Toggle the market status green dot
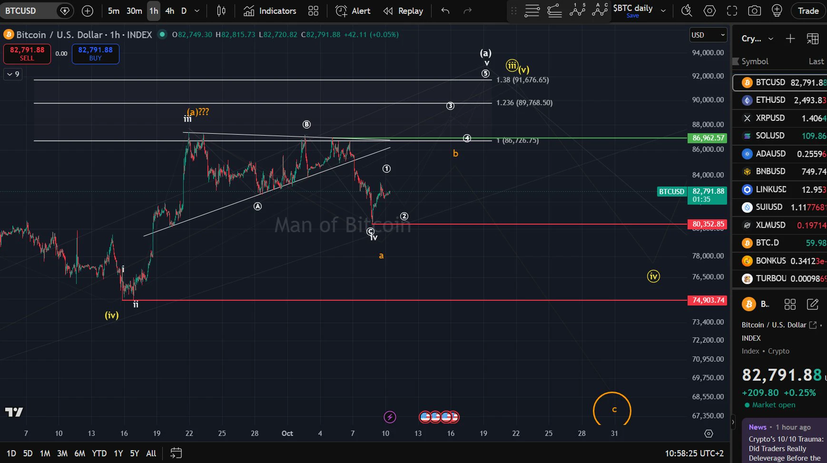Image resolution: width=827 pixels, height=463 pixels. point(162,34)
